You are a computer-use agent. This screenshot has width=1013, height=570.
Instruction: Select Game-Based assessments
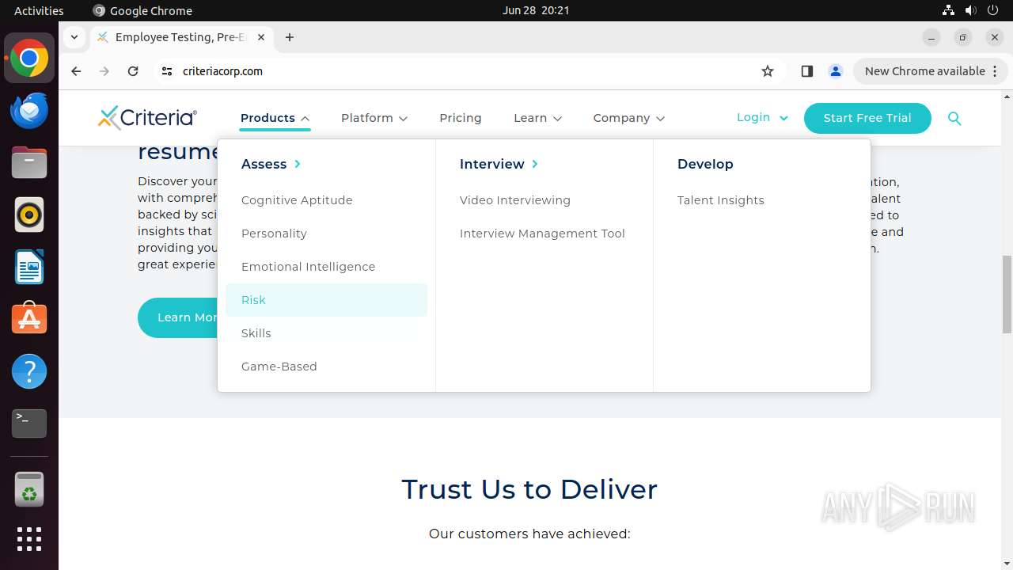(x=279, y=367)
